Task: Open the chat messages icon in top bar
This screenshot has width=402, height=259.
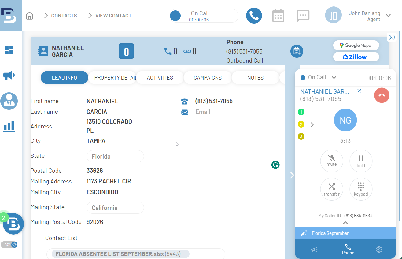Action: 303,16
